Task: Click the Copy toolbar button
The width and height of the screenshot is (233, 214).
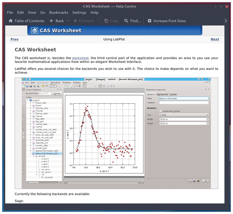Action: click(x=111, y=21)
